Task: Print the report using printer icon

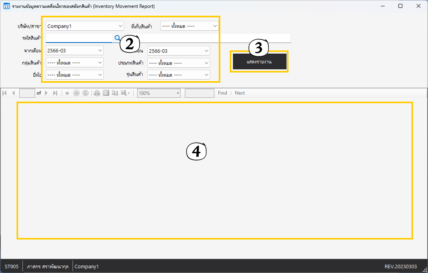Action: point(97,93)
